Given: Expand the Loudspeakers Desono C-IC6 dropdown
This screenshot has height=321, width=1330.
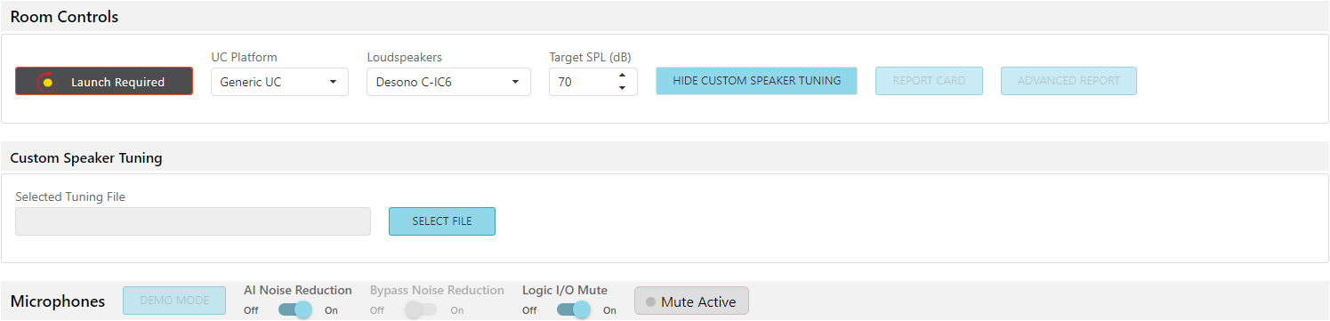Looking at the screenshot, I should [x=448, y=82].
